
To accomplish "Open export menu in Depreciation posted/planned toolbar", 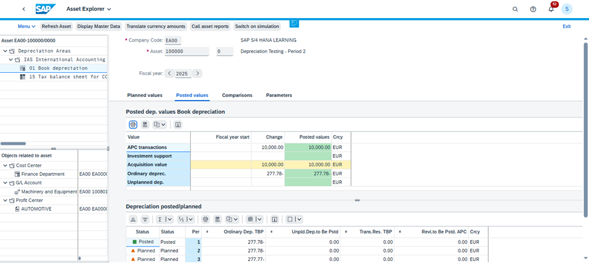I will click(x=232, y=219).
